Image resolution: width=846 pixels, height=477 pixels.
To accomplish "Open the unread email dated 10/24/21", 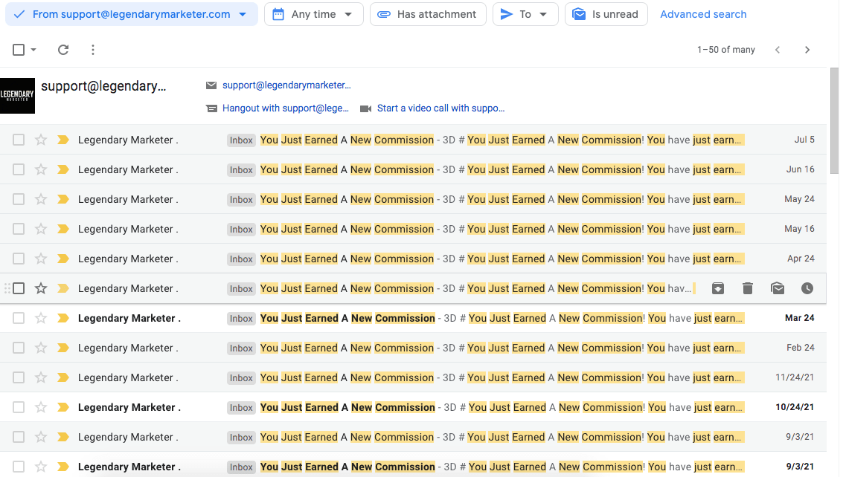I will tap(413, 407).
